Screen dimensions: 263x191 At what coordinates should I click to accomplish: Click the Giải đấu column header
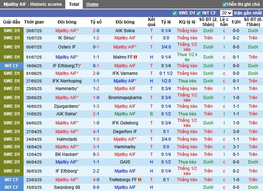pyautogui.click(x=12, y=22)
